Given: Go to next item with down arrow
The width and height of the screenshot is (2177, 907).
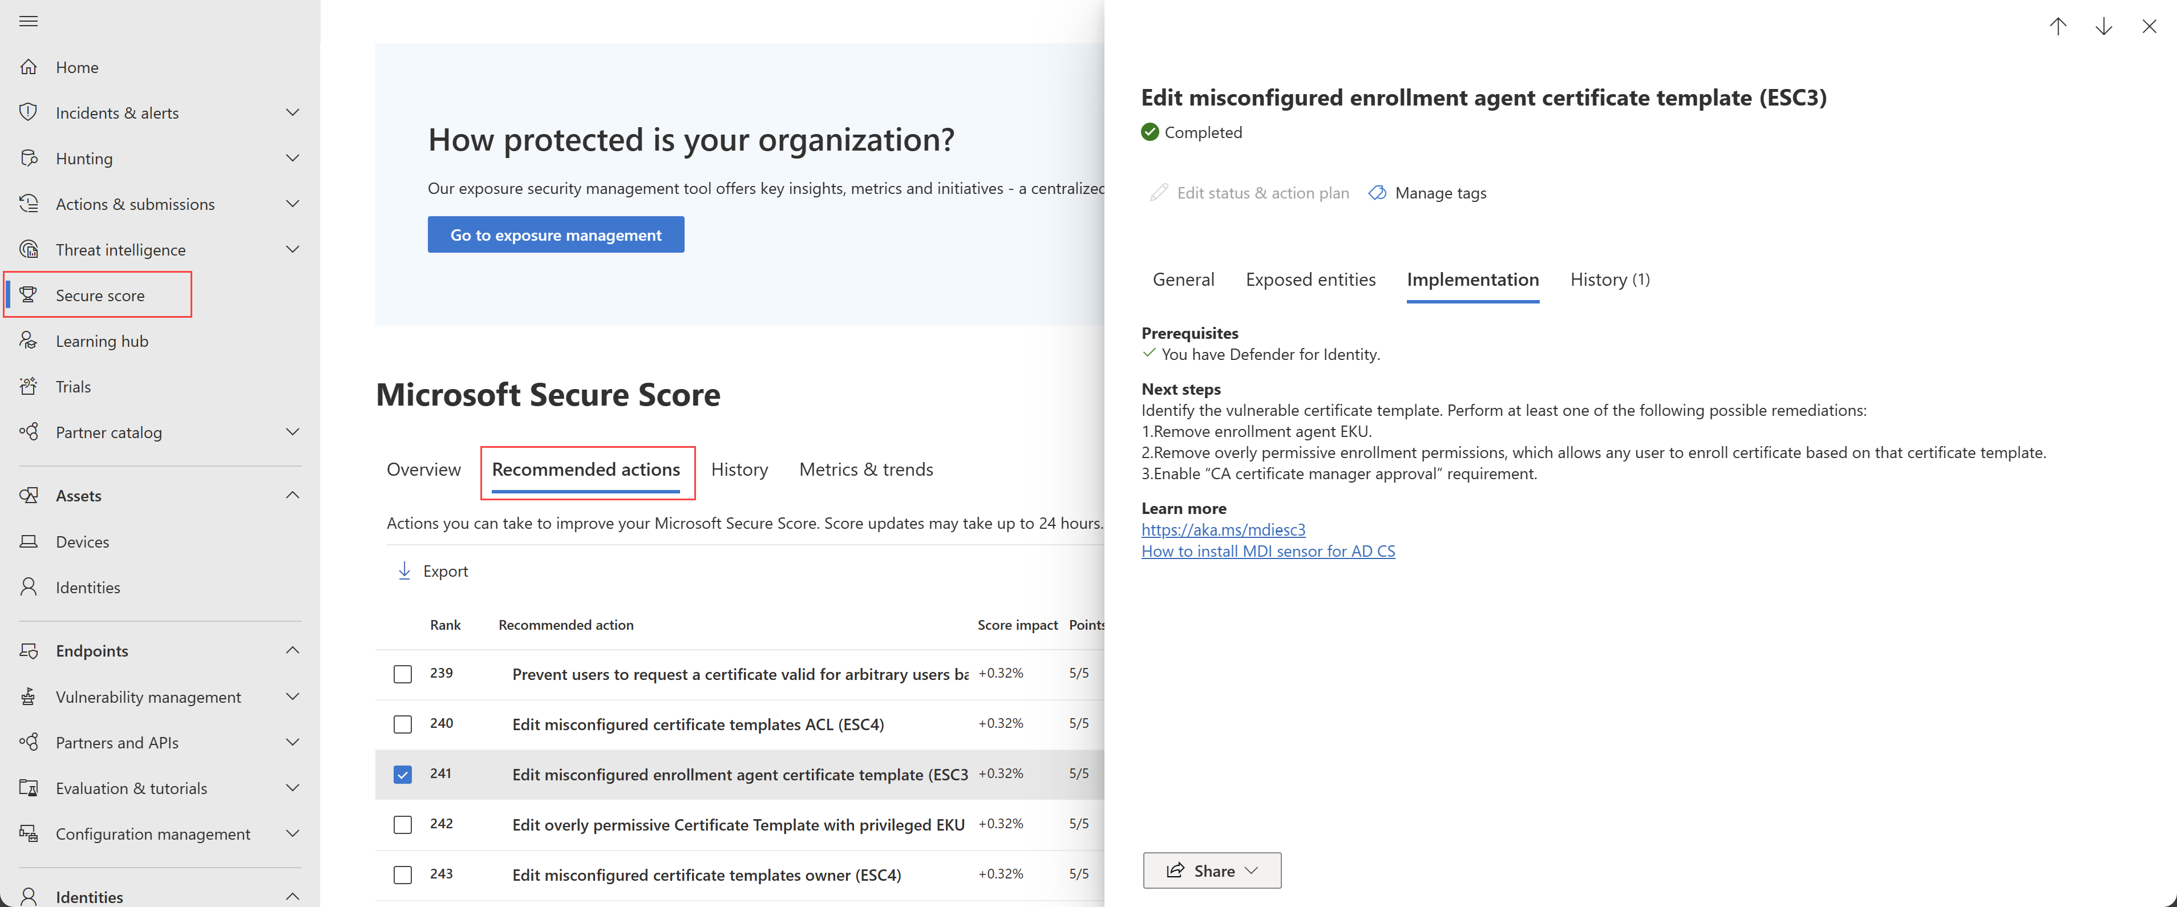Looking at the screenshot, I should pos(2103,26).
